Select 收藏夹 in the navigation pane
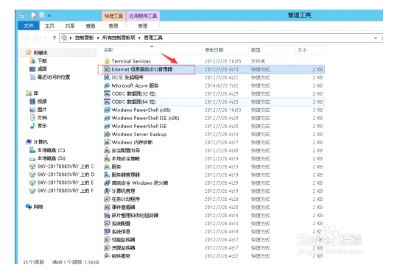 pos(41,53)
